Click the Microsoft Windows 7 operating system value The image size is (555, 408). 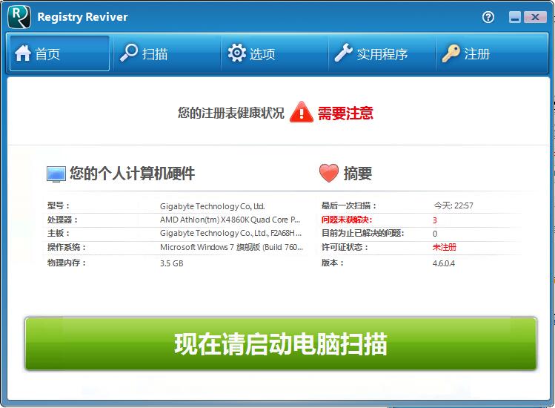[231, 247]
